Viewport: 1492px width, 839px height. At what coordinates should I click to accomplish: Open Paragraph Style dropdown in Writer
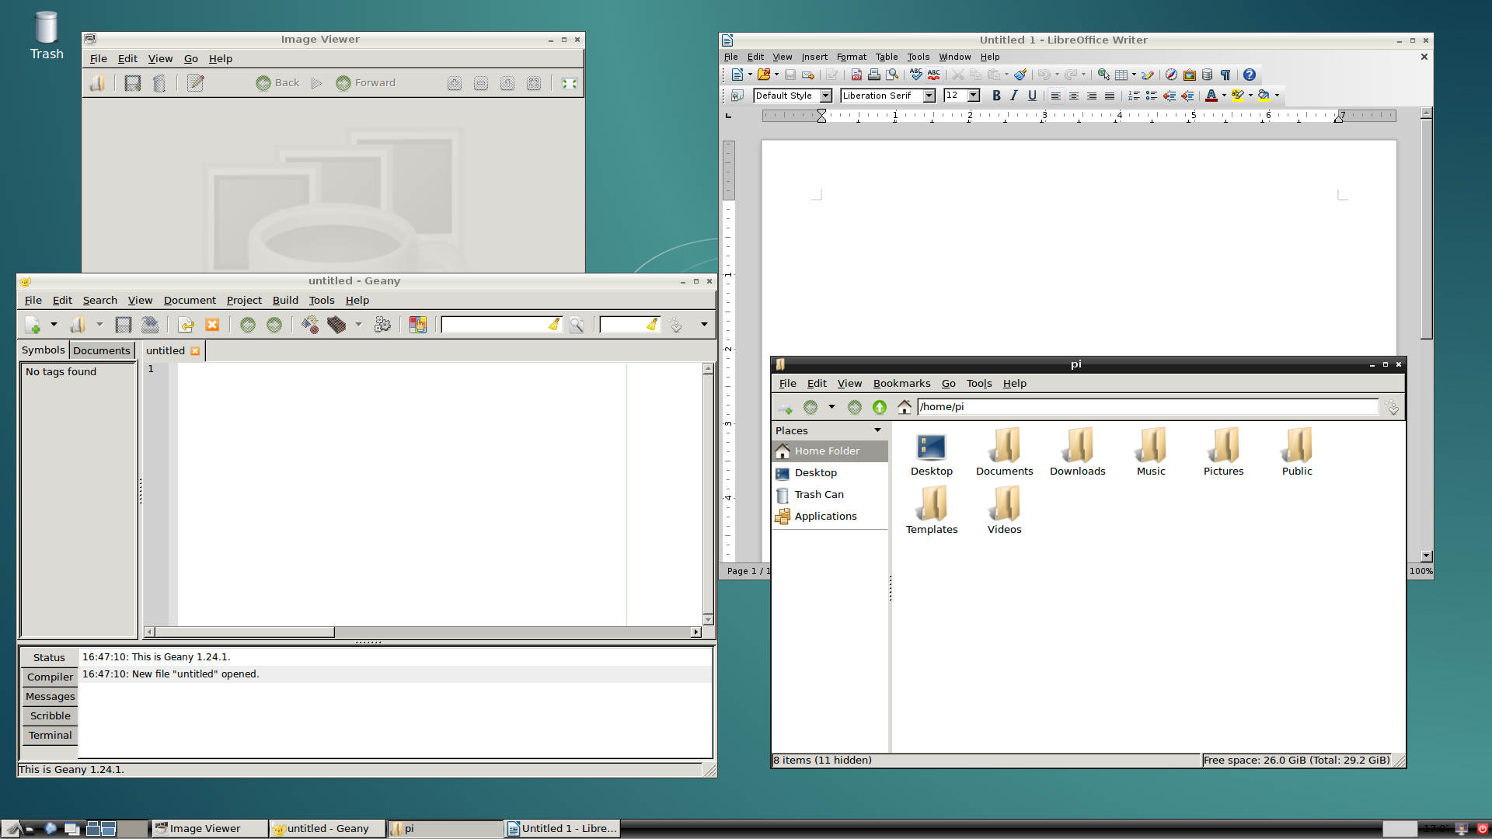tap(826, 96)
